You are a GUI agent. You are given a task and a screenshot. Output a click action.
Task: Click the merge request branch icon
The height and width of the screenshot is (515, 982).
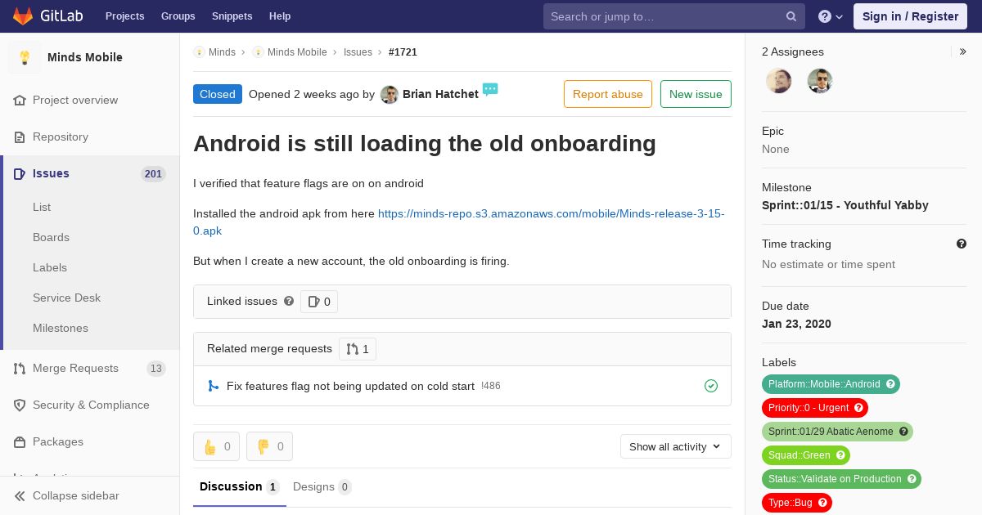pyautogui.click(x=214, y=386)
